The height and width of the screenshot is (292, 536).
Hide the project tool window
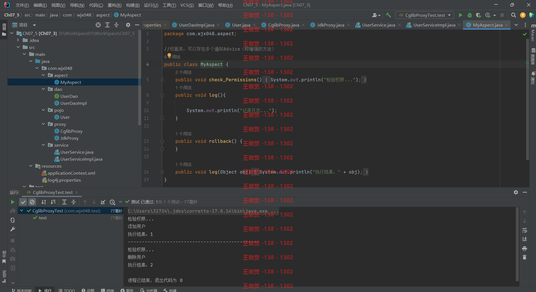(x=137, y=25)
